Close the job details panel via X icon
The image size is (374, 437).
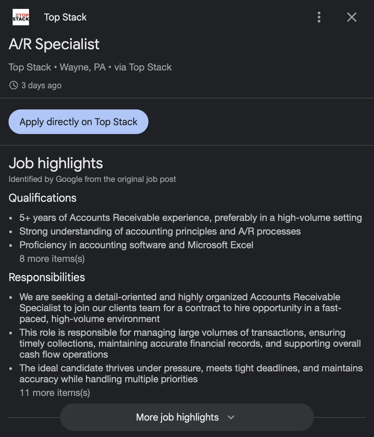pyautogui.click(x=351, y=17)
